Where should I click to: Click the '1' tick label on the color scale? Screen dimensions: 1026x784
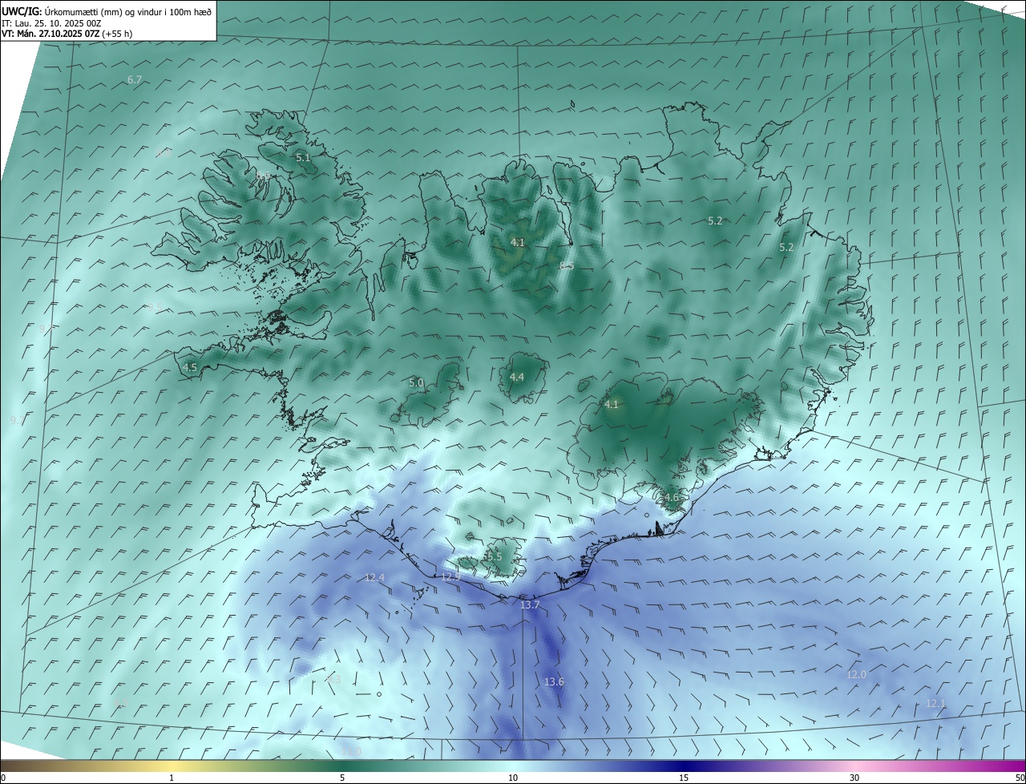172,778
